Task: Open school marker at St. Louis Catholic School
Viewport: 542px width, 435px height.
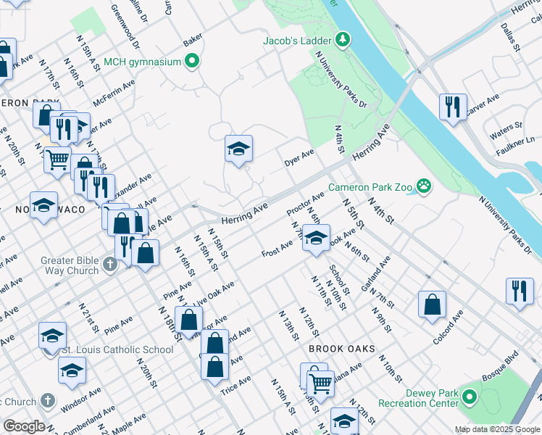Action: click(x=53, y=336)
